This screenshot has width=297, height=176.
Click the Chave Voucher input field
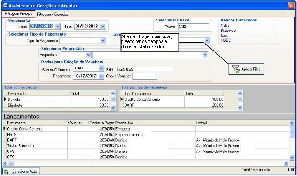coord(141,76)
